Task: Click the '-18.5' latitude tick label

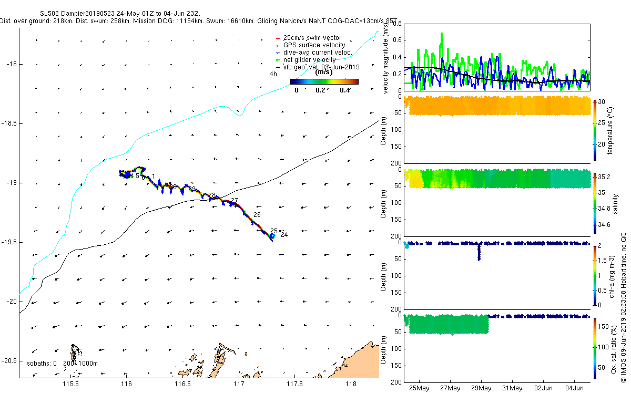Action: click(9, 123)
